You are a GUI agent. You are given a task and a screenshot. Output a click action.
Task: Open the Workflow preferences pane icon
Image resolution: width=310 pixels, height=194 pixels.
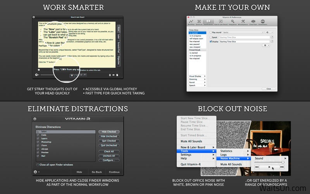coord(191,21)
